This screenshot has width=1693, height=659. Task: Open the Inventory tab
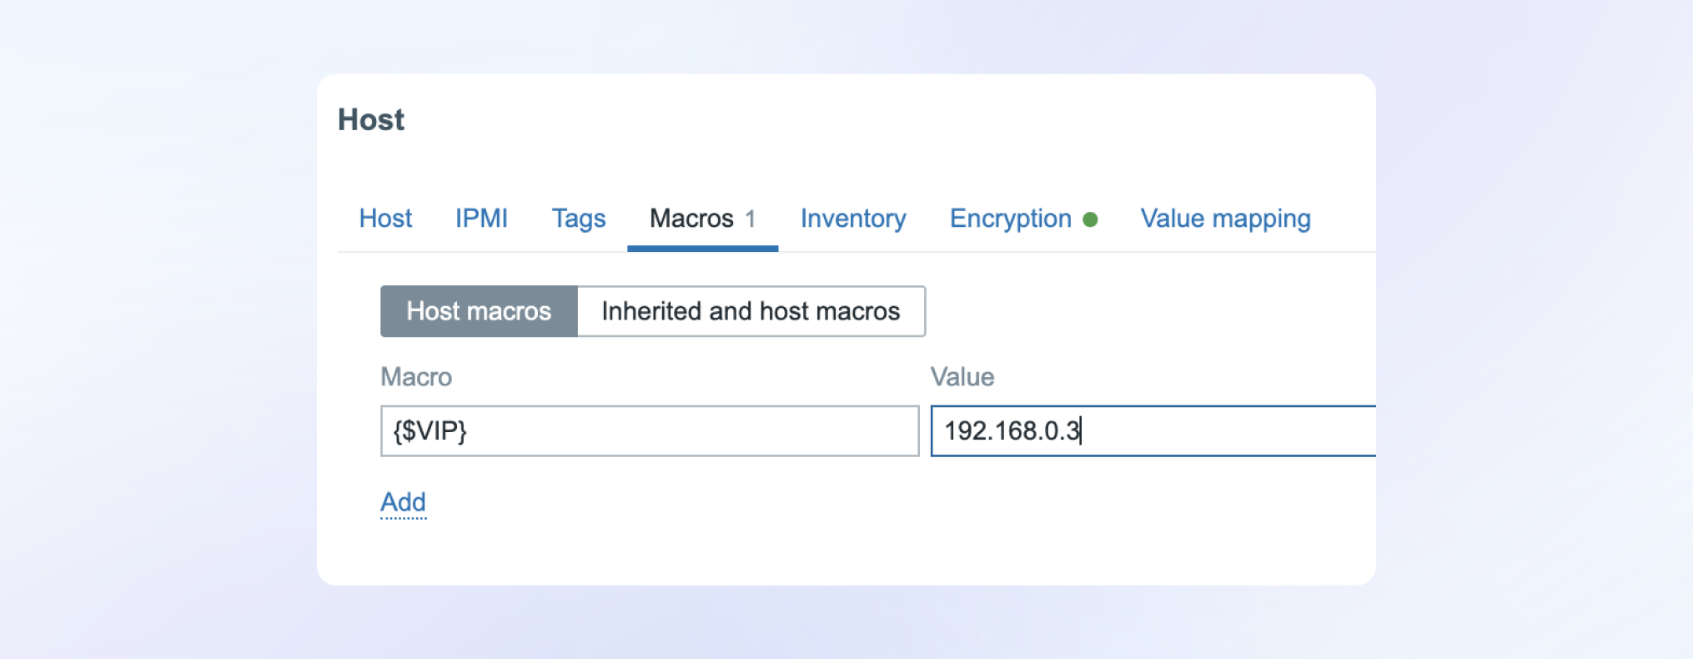pos(852,219)
